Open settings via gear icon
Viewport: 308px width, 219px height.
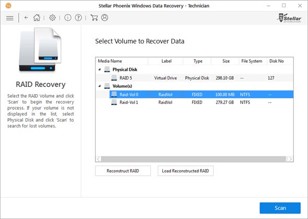52,18
